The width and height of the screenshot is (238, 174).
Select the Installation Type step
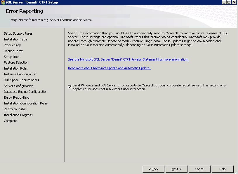click(x=15, y=39)
